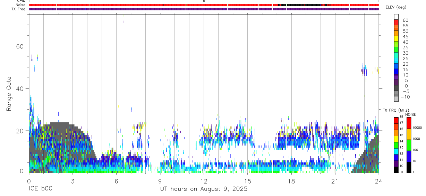Click the 'ICE b00' radar beam label

point(41,189)
